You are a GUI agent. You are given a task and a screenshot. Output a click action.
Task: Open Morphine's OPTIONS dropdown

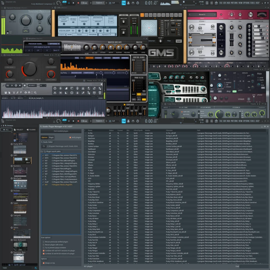53,44
